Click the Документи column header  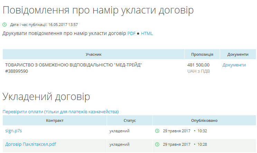pyautogui.click(x=238, y=54)
